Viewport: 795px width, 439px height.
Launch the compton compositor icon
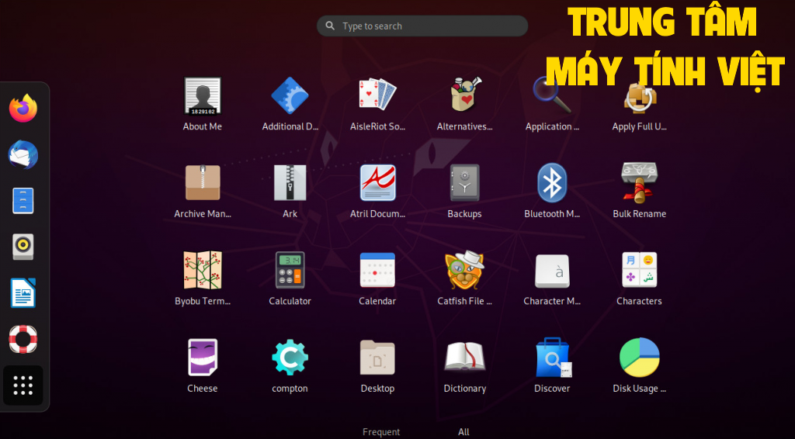click(290, 358)
